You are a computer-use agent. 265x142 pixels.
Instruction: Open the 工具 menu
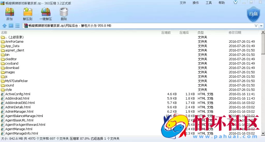click(209, 3)
